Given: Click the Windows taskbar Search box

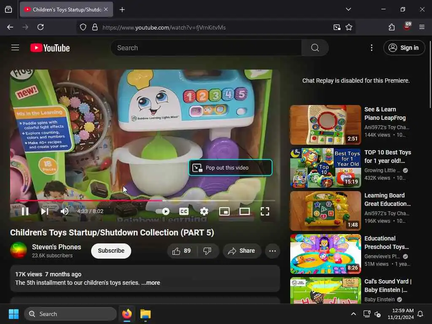Looking at the screenshot, I should [x=70, y=314].
